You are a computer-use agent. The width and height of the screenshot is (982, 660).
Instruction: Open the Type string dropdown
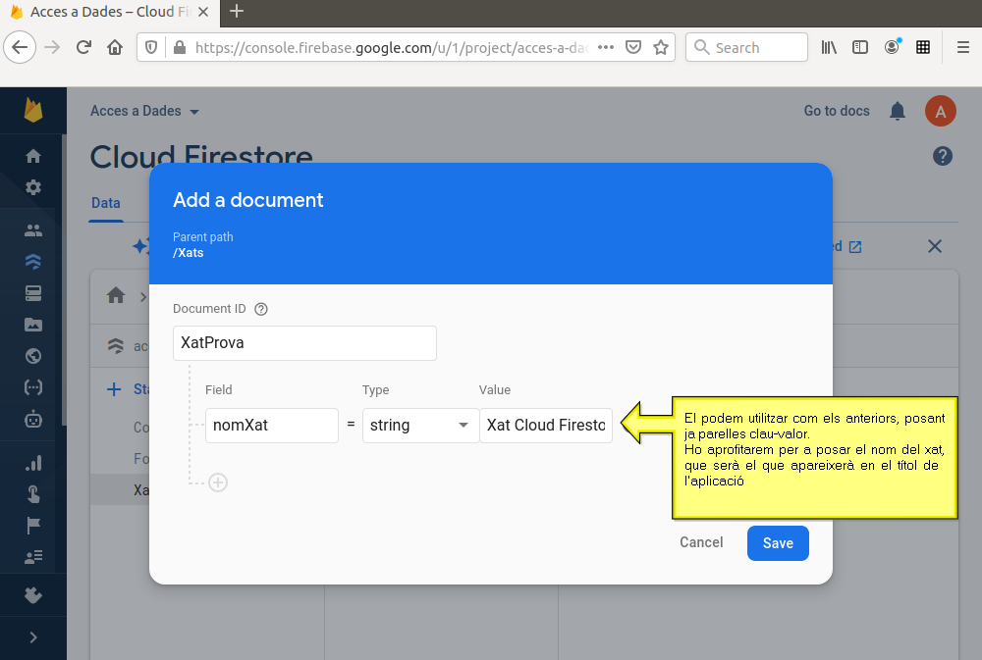420,426
